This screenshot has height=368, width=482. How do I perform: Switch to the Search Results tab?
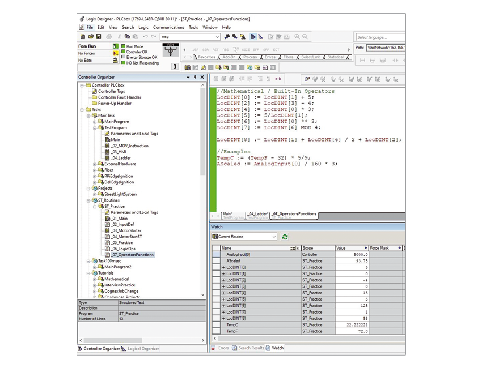[248, 348]
